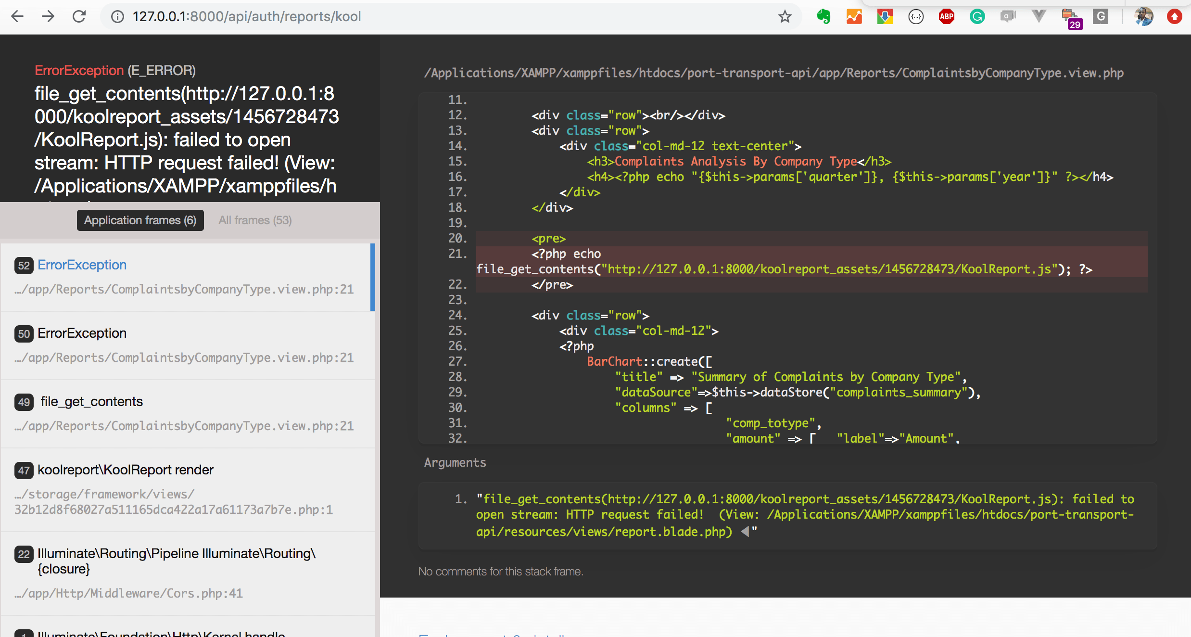
Task: Select stack frame 50 ErrorException
Action: pyautogui.click(x=188, y=345)
